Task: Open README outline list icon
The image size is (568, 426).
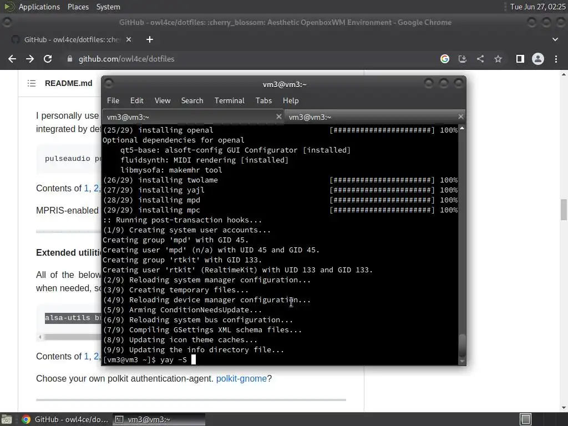Action: coord(32,83)
